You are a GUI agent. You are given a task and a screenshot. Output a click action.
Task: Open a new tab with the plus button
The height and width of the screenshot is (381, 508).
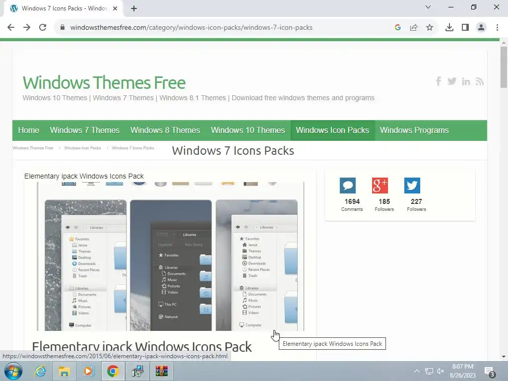point(134,8)
